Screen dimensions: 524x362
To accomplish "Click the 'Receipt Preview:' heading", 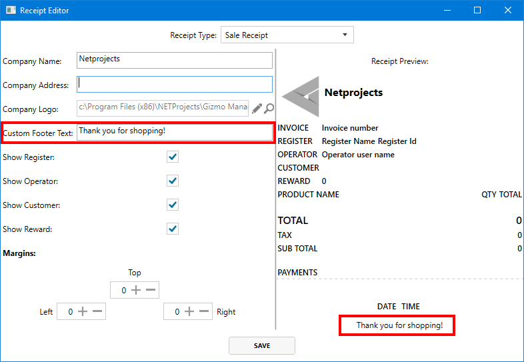I will coord(400,61).
